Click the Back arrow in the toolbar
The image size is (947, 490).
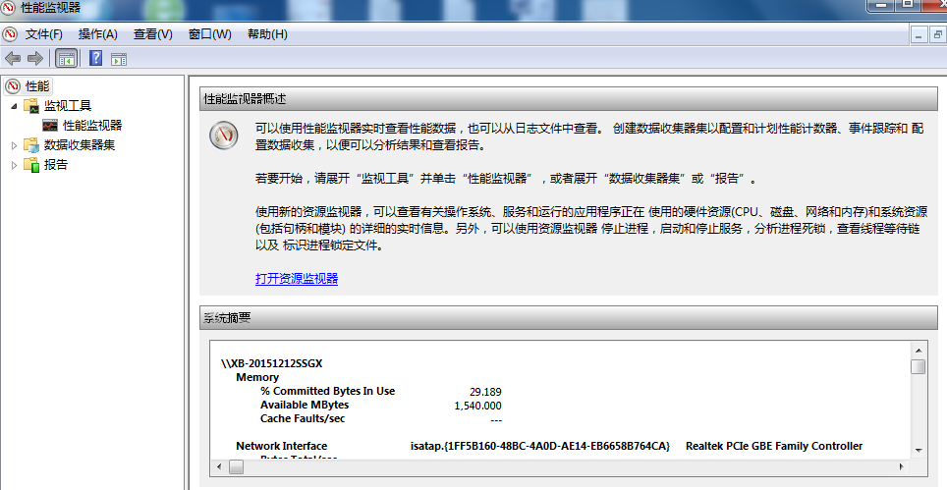click(x=13, y=59)
